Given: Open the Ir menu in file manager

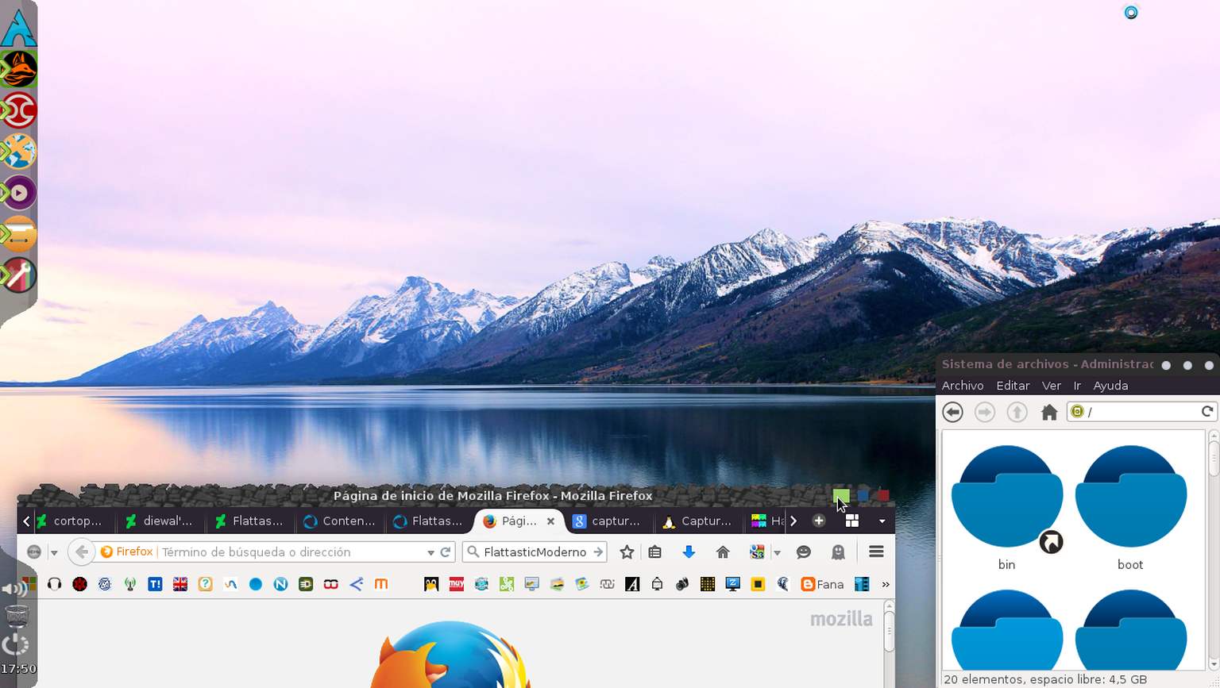Looking at the screenshot, I should (x=1077, y=386).
